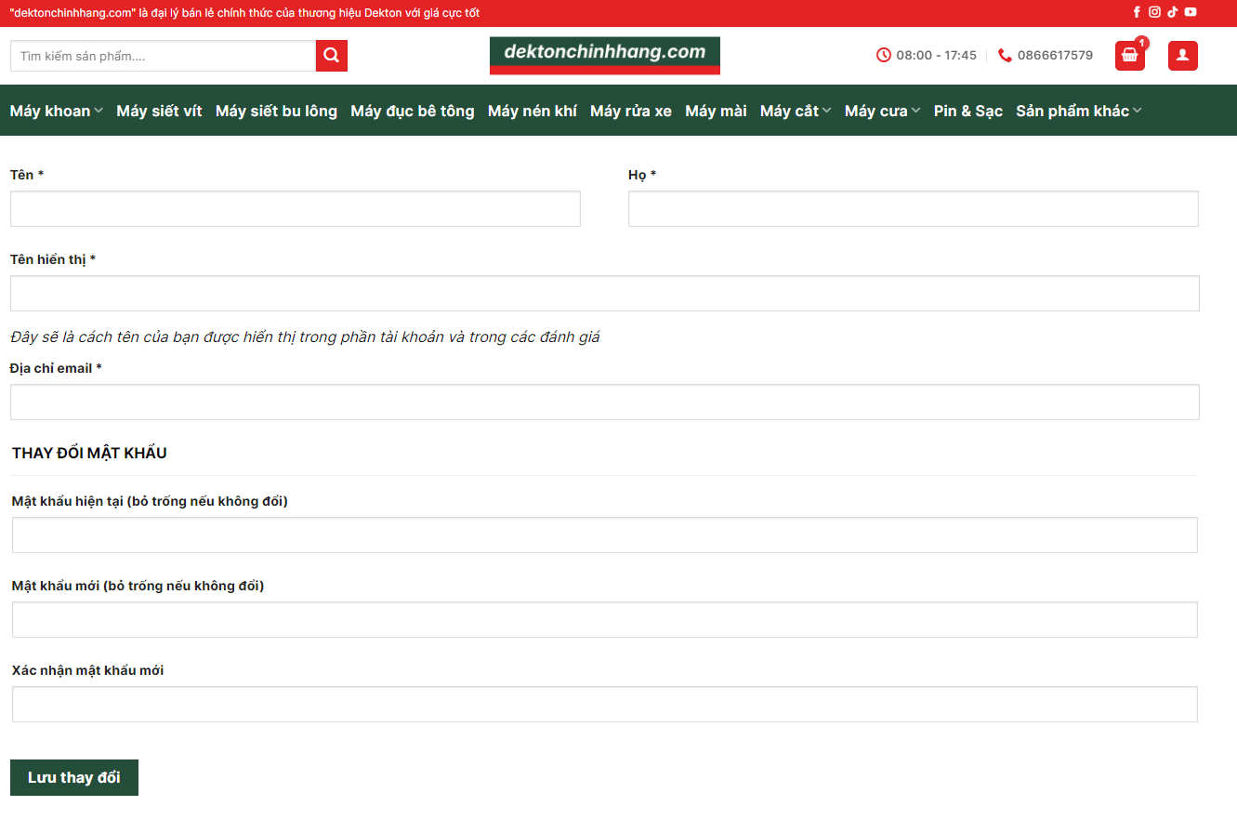
Task: Focus the Tìm kiếm sản phẩm search box
Action: pos(164,56)
